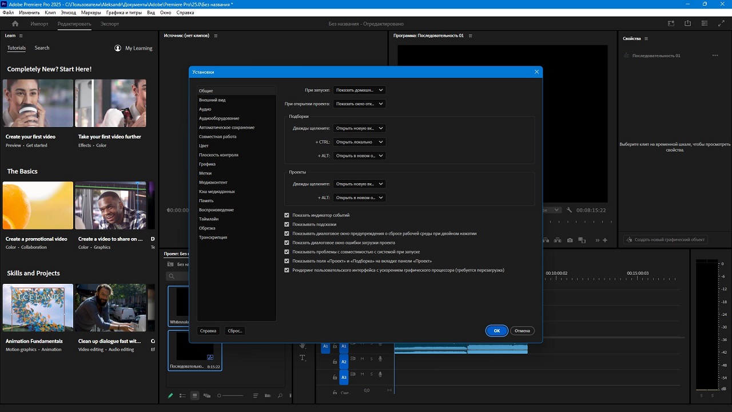
Task: Open 'Create your first video' tutorial thumbnail
Action: pos(38,103)
